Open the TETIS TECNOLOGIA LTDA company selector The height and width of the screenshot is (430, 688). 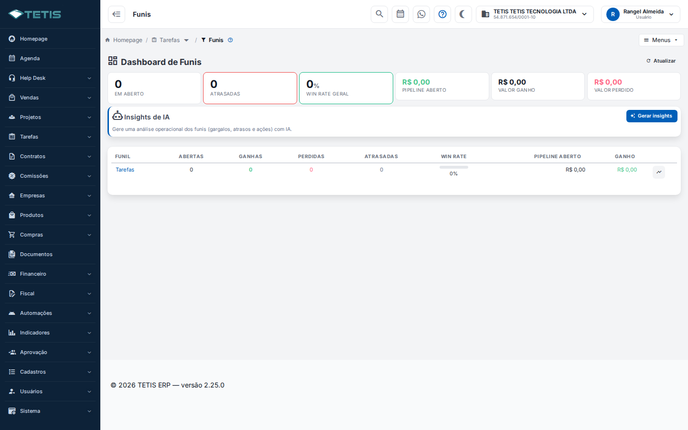(535, 14)
